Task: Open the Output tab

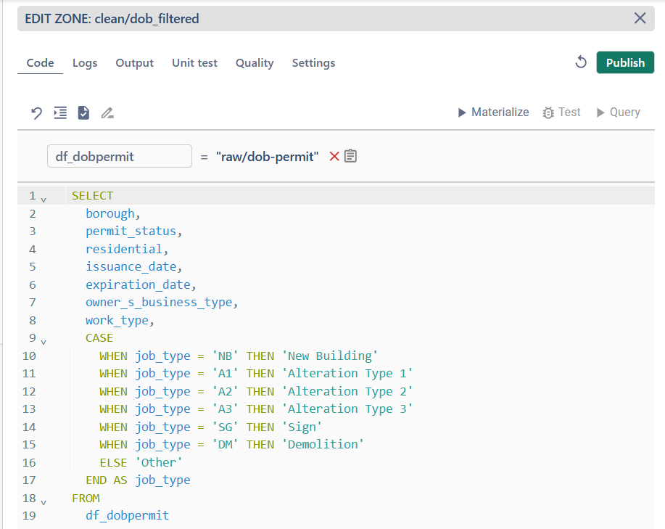Action: pos(134,63)
